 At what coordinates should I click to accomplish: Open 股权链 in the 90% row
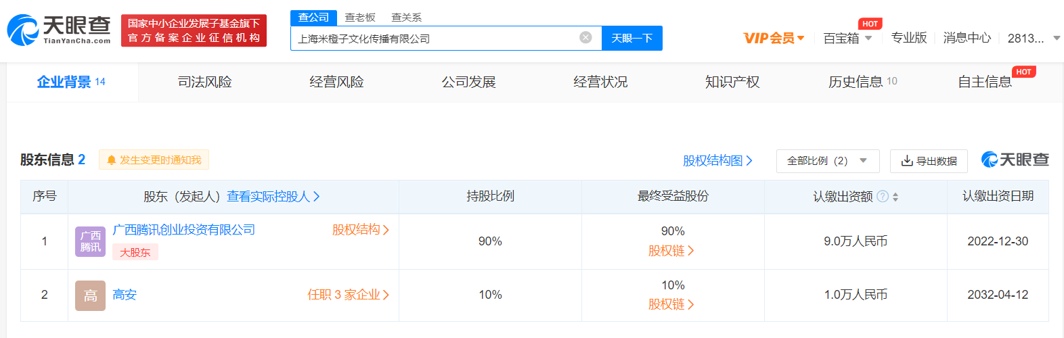coord(671,251)
